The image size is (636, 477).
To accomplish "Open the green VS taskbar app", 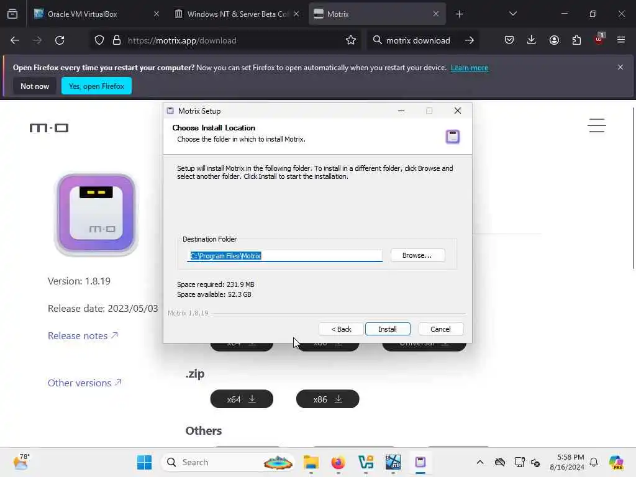I will coord(366,462).
